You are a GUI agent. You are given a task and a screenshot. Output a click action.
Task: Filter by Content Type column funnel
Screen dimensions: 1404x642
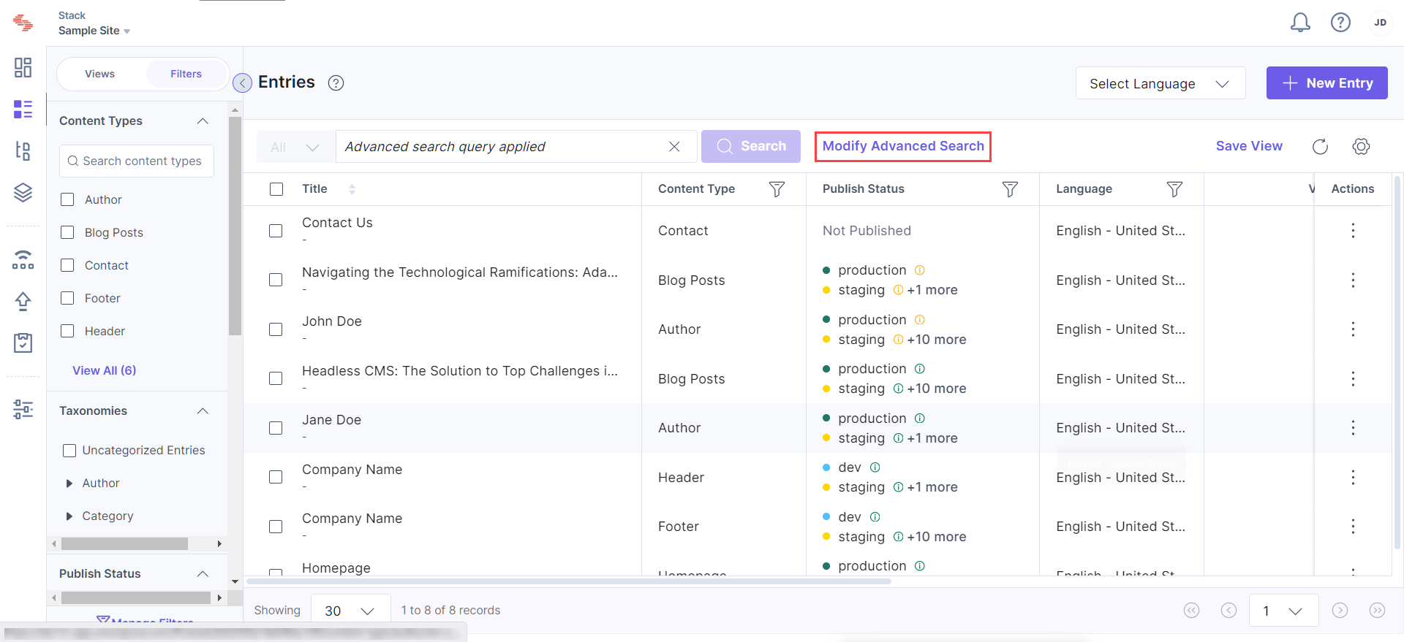click(777, 189)
